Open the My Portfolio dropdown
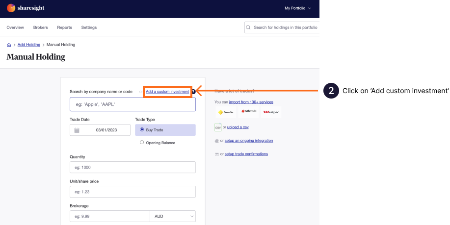The width and height of the screenshot is (450, 225). pos(297,8)
